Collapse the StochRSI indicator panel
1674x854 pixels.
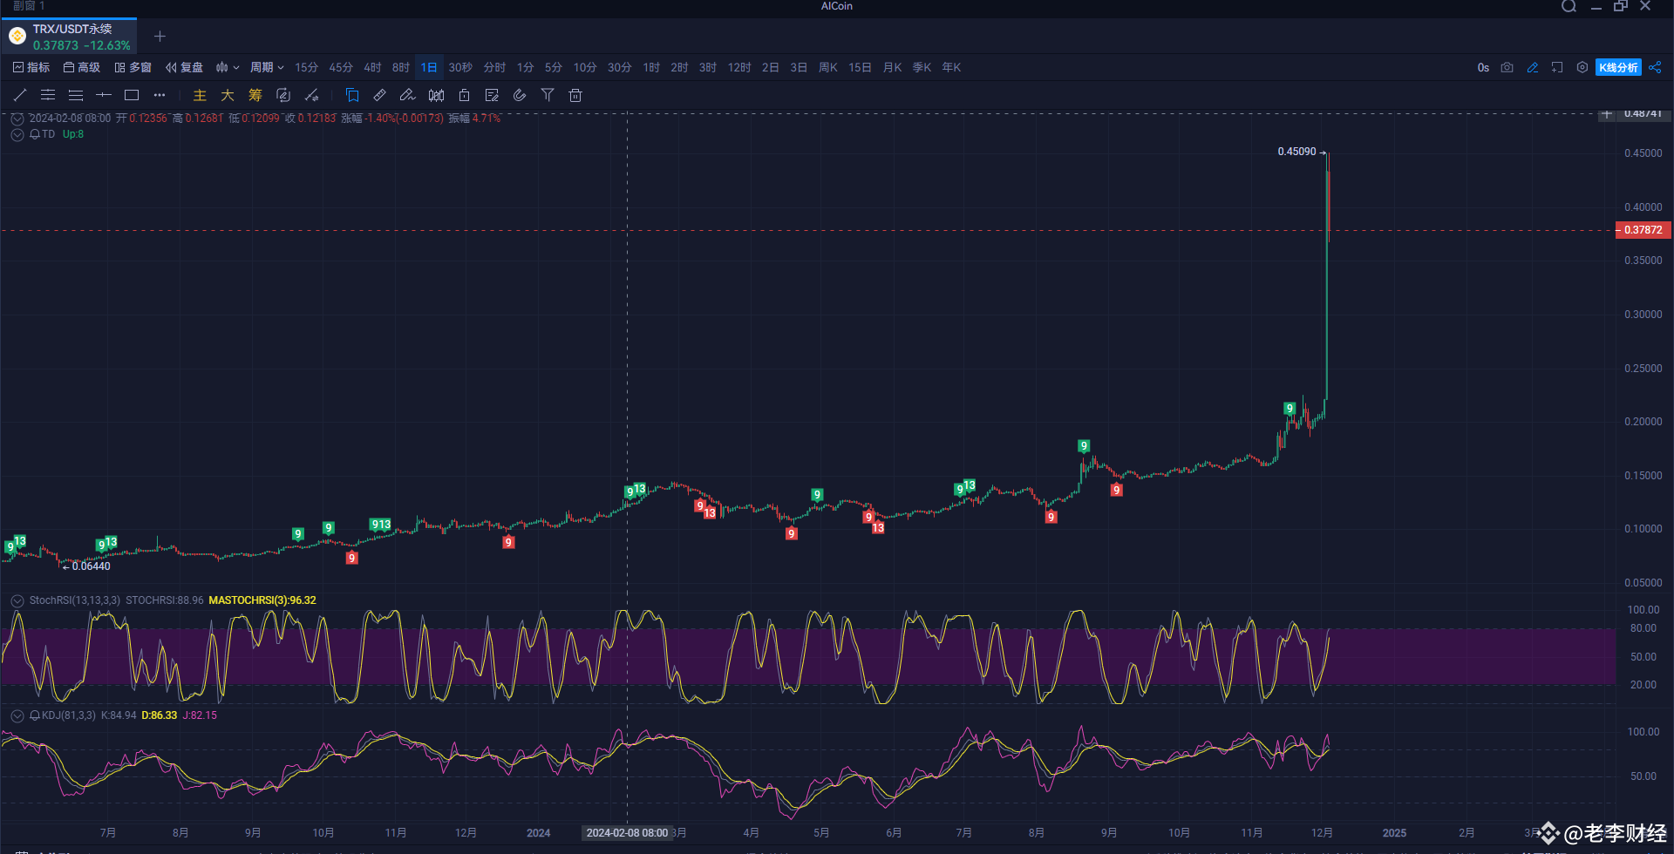(x=17, y=600)
